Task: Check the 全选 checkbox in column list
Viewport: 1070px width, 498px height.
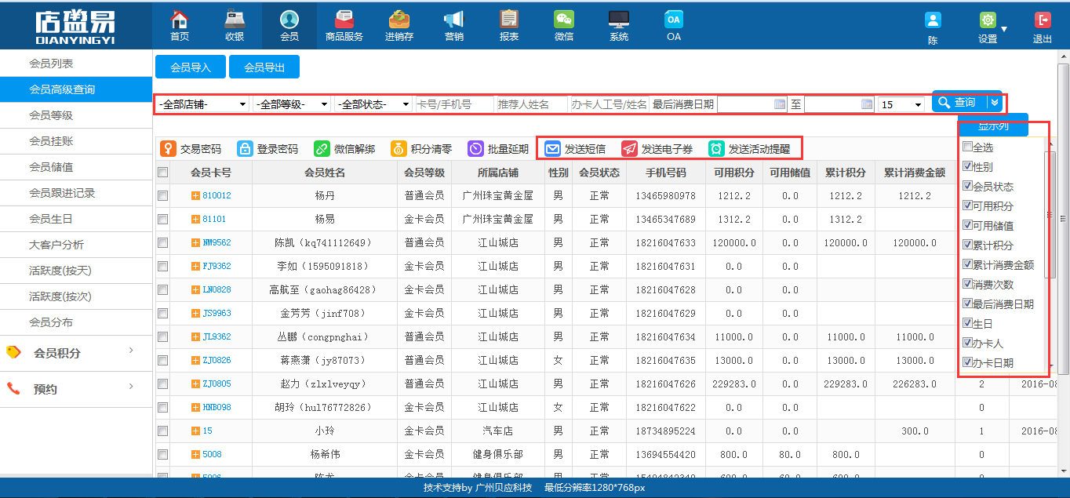Action: 967,147
